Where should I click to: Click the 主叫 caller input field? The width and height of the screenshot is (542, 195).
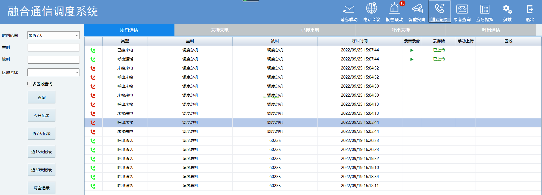[53, 47]
